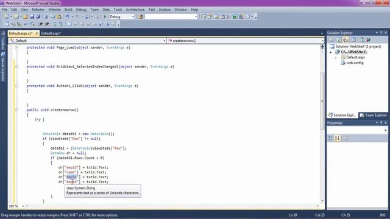Image resolution: width=390 pixels, height=219 pixels.
Task: Expand the Default.aspx tree node
Action: [x=336, y=58]
